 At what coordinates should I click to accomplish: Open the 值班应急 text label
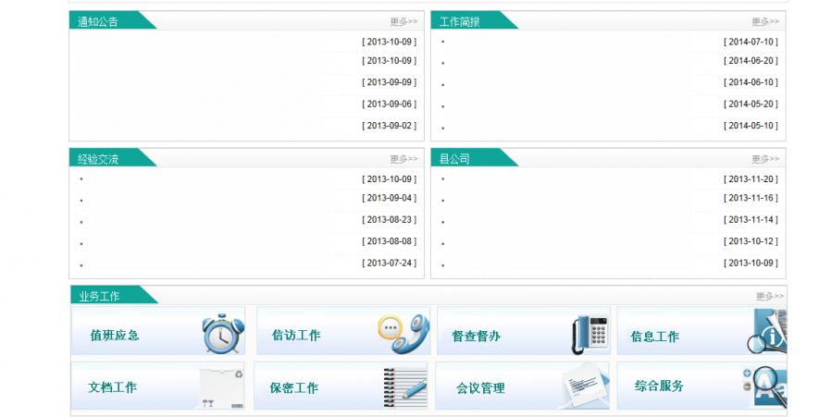tap(114, 335)
